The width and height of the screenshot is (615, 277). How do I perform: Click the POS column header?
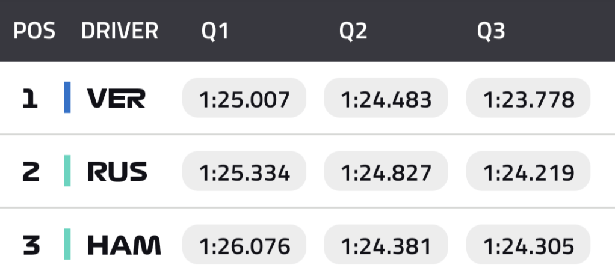[x=34, y=31]
